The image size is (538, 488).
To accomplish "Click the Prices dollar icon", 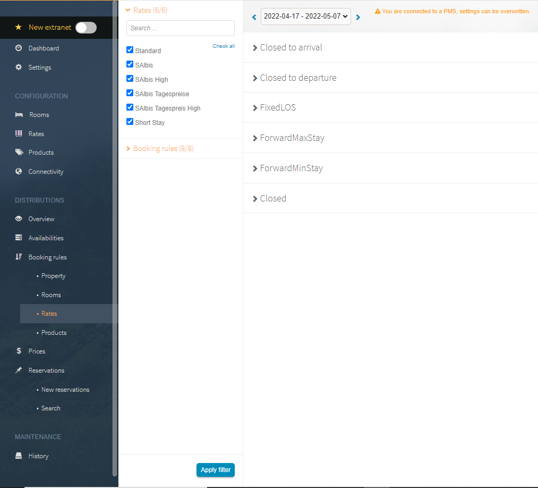I will 19,351.
